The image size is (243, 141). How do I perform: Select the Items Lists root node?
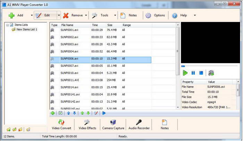point(21,25)
